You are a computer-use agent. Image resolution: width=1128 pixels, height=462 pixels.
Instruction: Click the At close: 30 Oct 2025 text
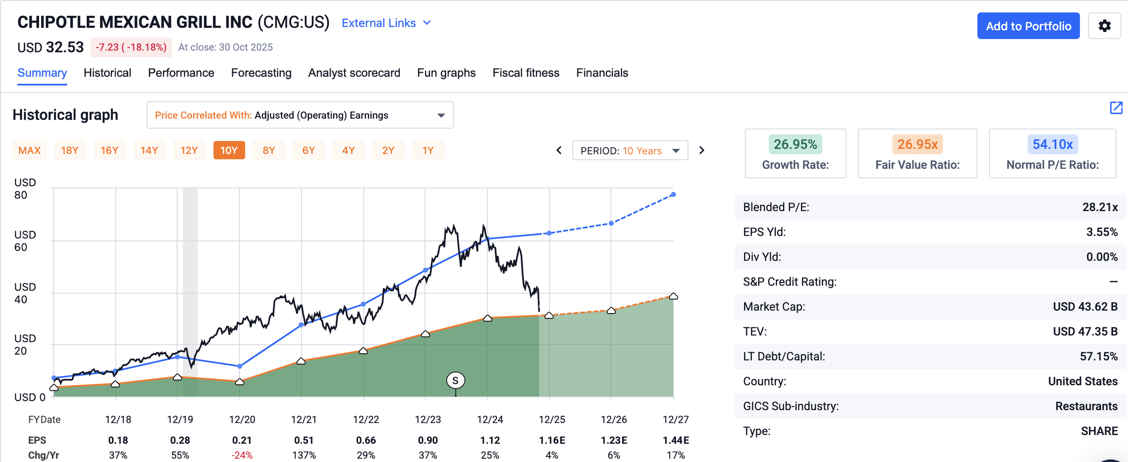pyautogui.click(x=226, y=47)
